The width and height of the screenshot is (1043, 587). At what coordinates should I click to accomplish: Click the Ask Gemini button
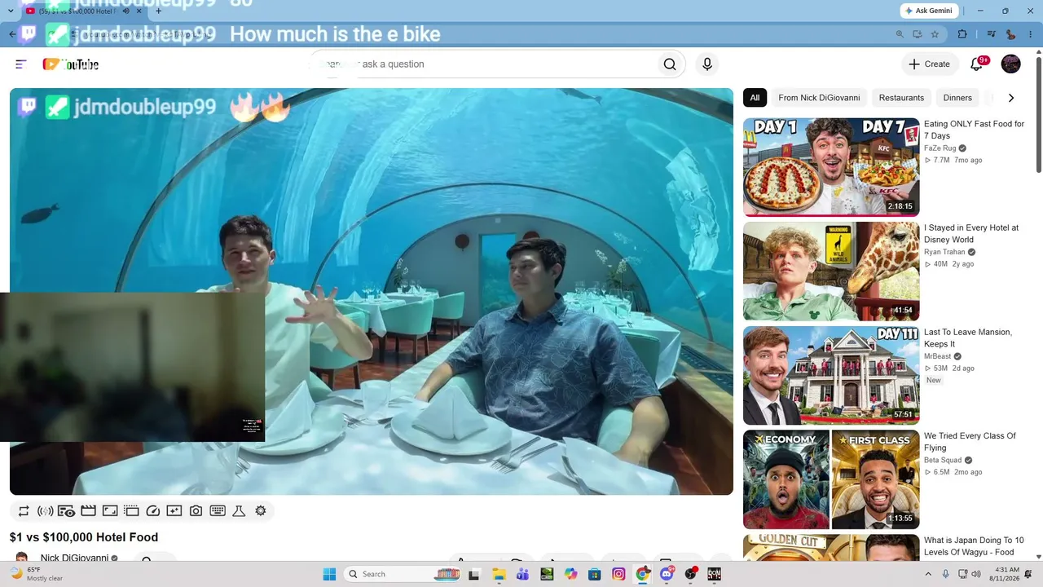pyautogui.click(x=929, y=11)
